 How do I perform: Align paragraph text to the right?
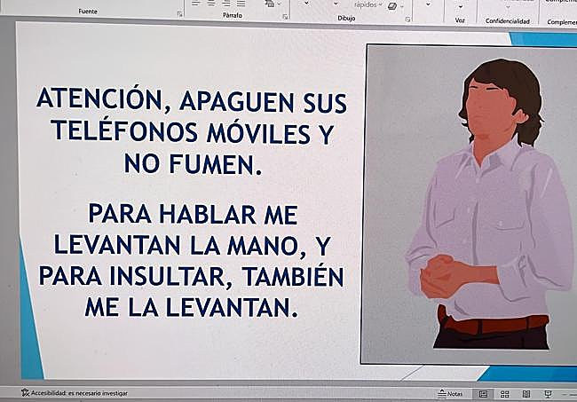[226, 4]
